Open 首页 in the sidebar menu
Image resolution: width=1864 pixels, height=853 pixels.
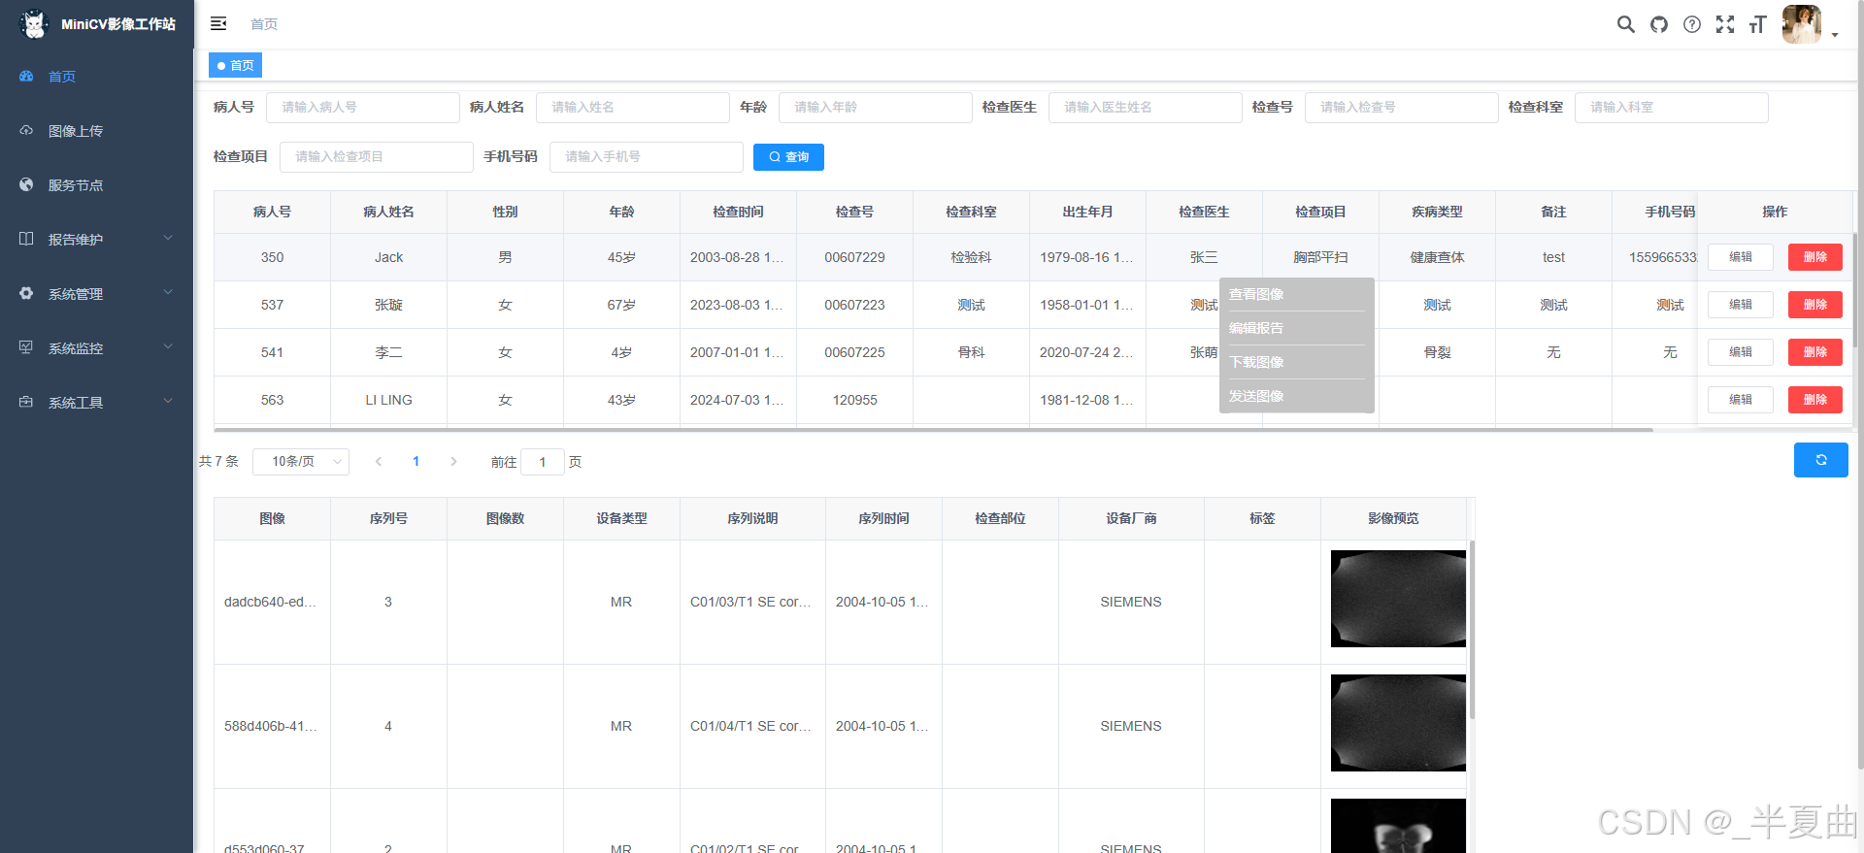(97, 77)
